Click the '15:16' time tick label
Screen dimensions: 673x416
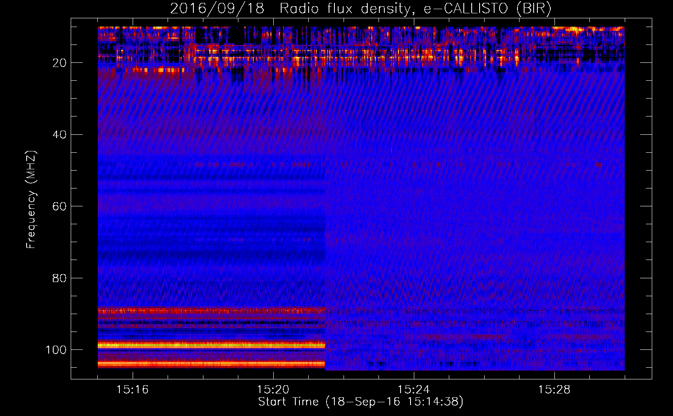(x=132, y=390)
